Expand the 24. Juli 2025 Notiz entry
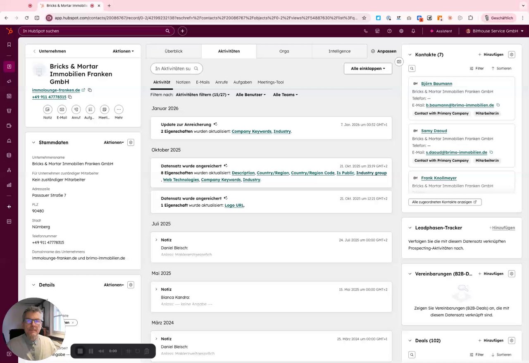Viewport: 529px width, 363px height. point(156,240)
